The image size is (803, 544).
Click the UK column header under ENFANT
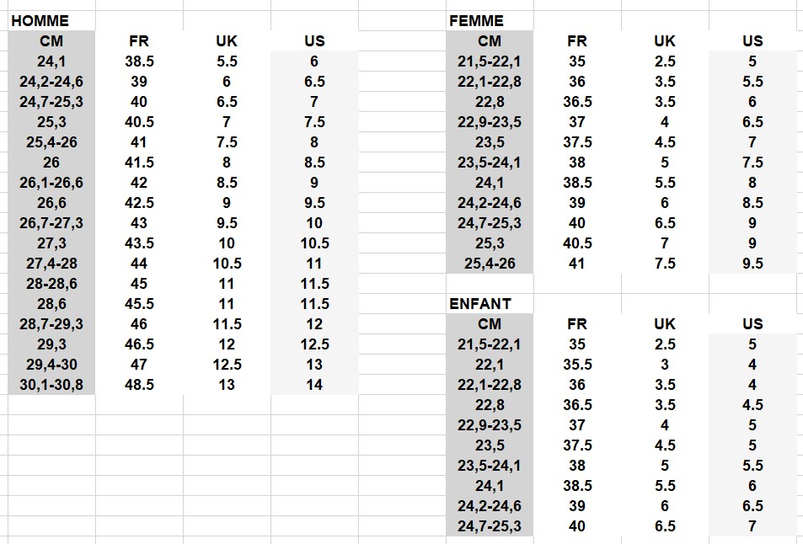pyautogui.click(x=665, y=324)
